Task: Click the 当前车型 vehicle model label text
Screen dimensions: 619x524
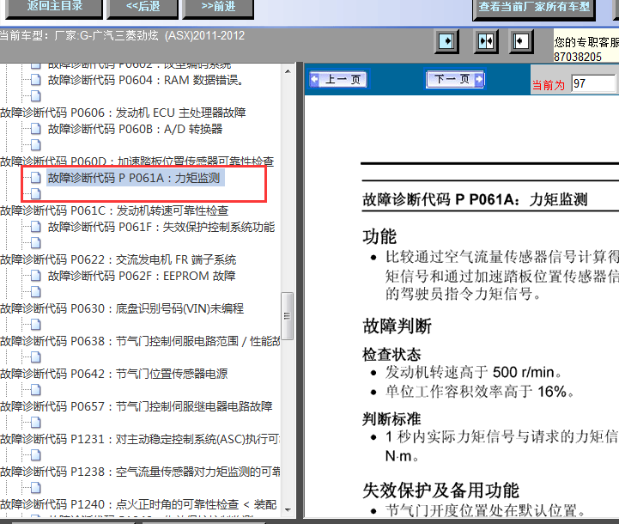Action: click(x=122, y=36)
